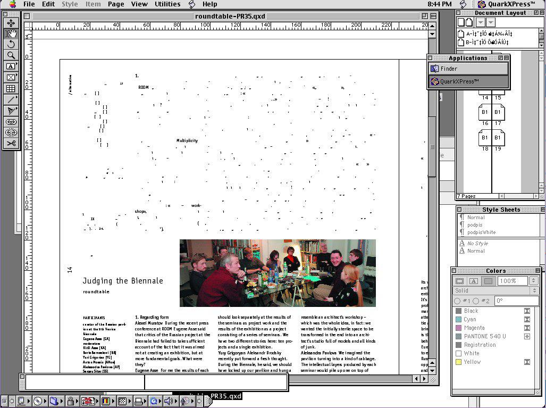Click the blank single page icon in Document Layout
This screenshot has height=408, width=546.
coord(461,22)
